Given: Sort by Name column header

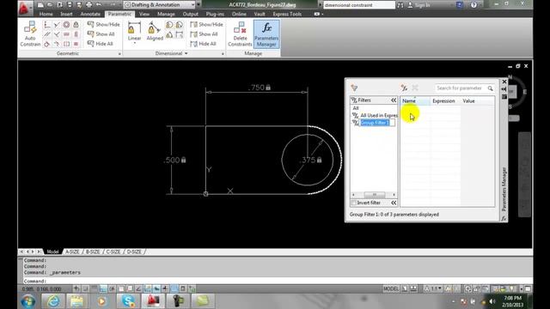Looking at the screenshot, I should (415, 101).
